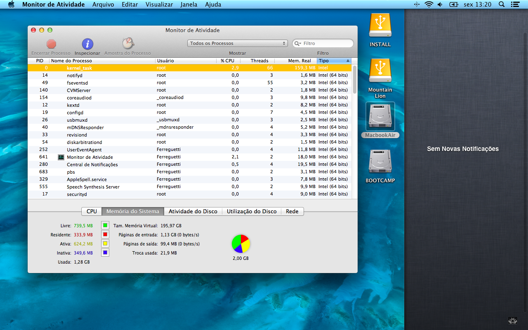Select the diskarbitrationd process row
528x330 pixels.
coord(190,142)
